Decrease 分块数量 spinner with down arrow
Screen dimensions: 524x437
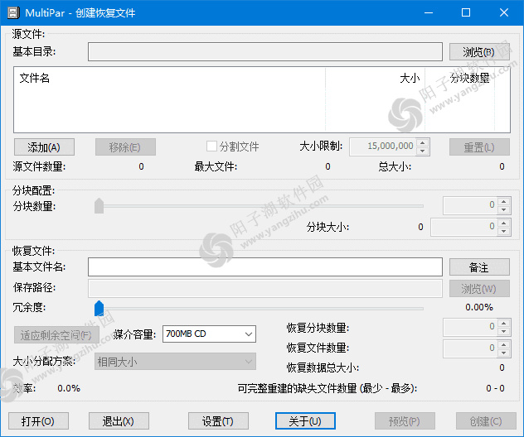[503, 210]
